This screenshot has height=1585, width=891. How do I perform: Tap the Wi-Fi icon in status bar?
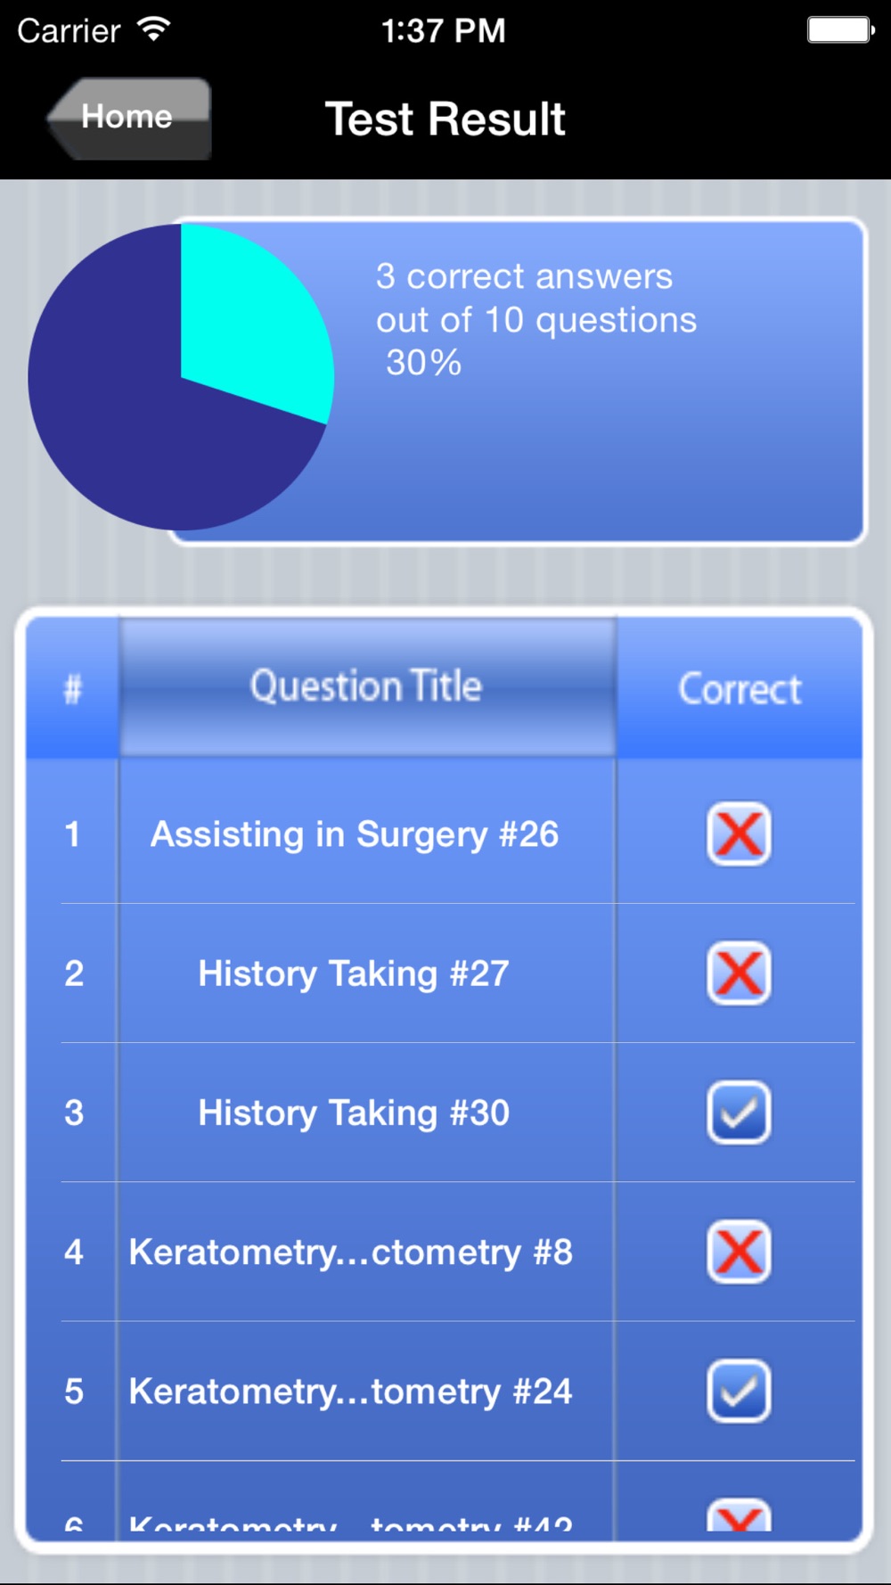pos(154,30)
